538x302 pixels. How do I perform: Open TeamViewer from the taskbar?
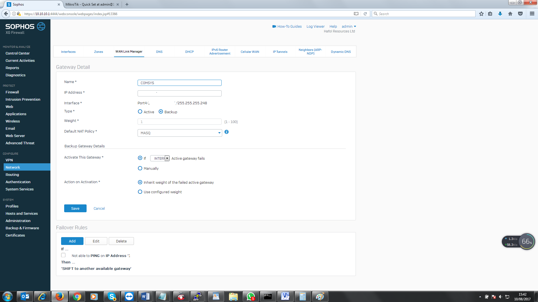coord(129,296)
